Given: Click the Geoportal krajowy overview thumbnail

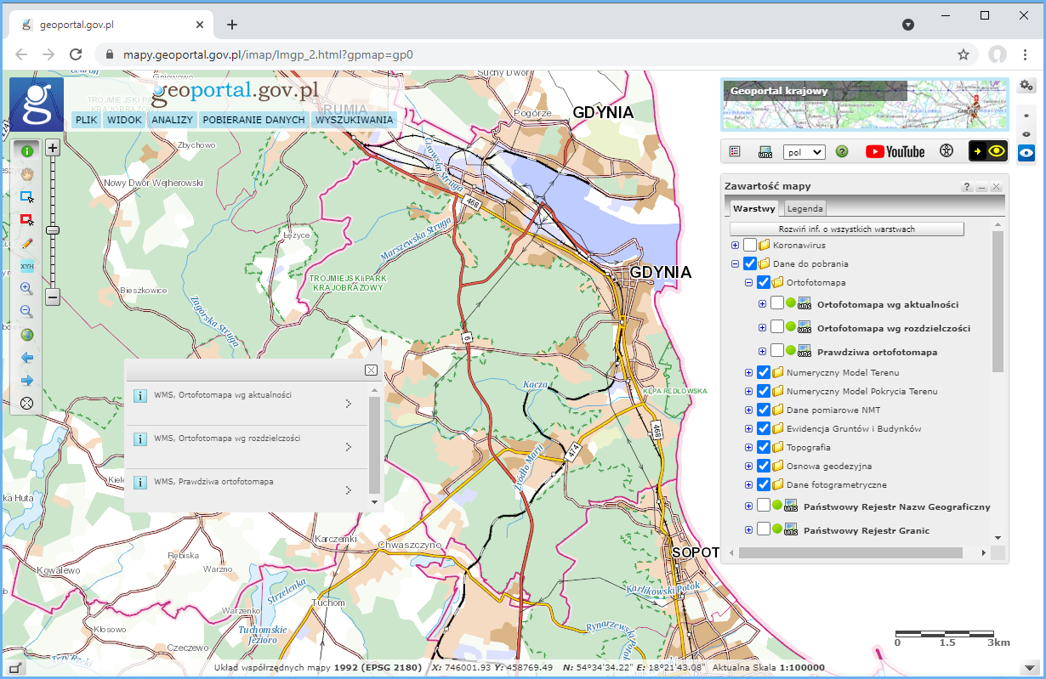Looking at the screenshot, I should coord(865,104).
